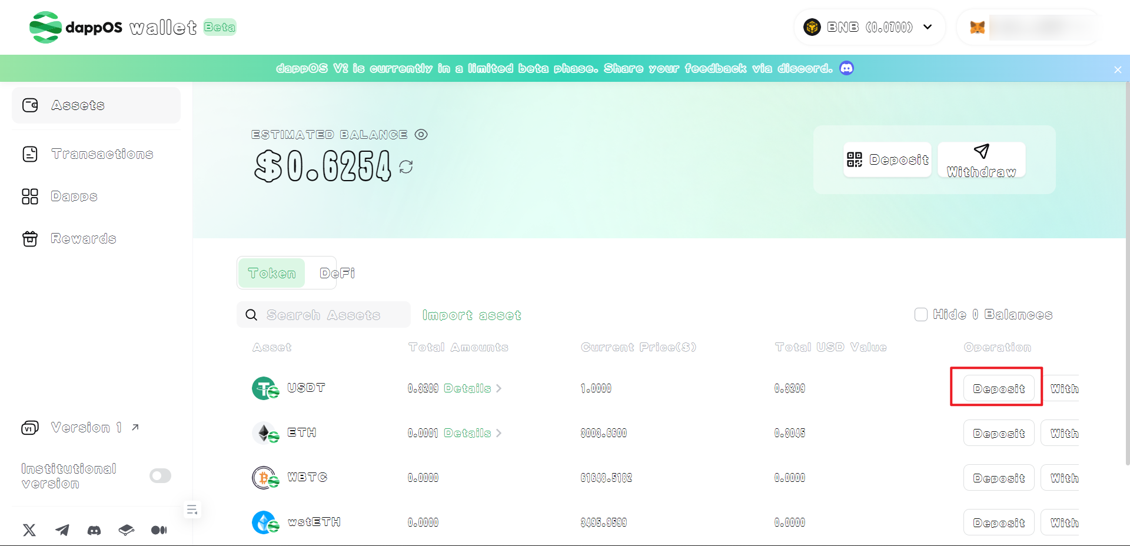The image size is (1130, 546).
Task: Click the MetaMask fox account icon
Action: click(977, 27)
